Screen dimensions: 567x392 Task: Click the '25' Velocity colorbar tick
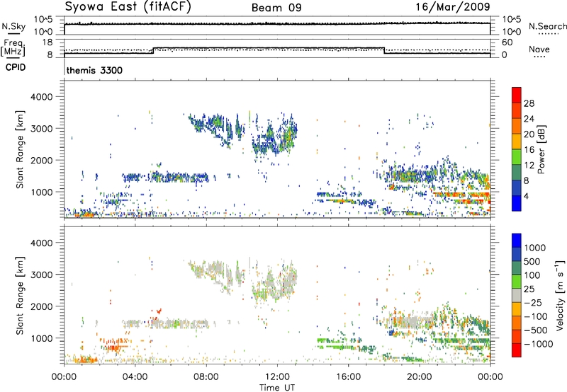click(x=529, y=289)
